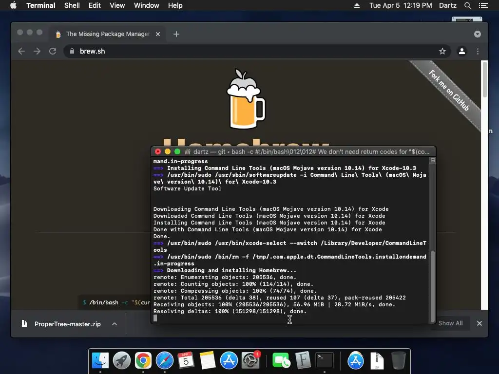
Task: Click Fork me on GitHub ribbon
Action: tap(449, 90)
